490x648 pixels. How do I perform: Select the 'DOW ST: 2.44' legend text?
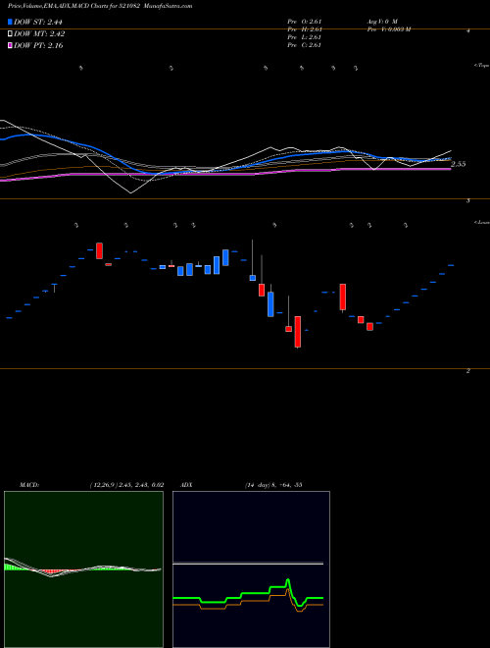point(38,22)
